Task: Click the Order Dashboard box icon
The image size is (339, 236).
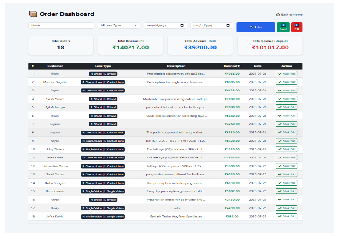Action: [x=33, y=14]
